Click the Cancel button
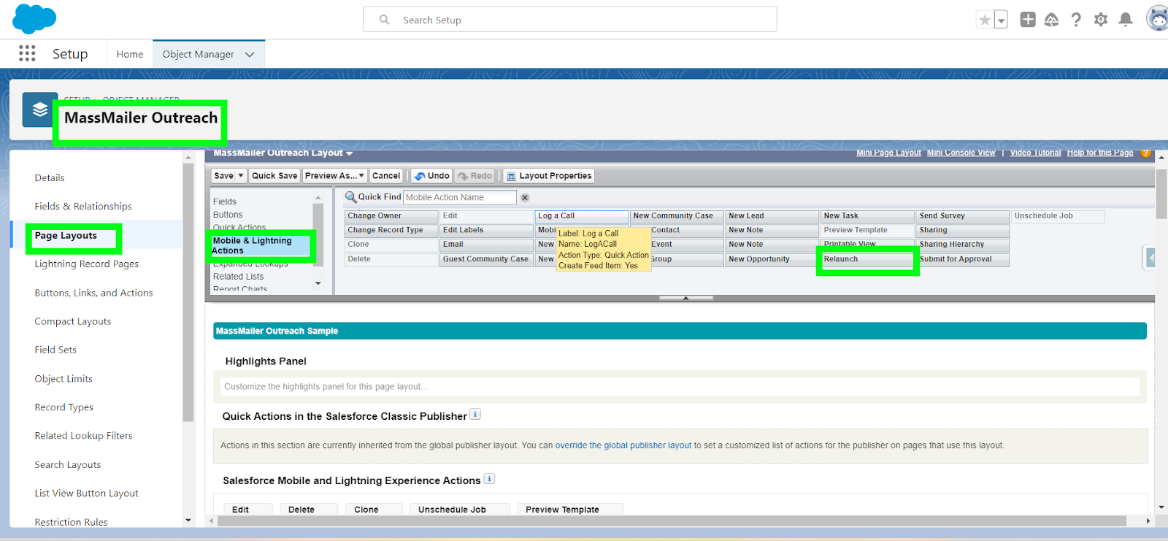The image size is (1168, 541). [x=386, y=176]
